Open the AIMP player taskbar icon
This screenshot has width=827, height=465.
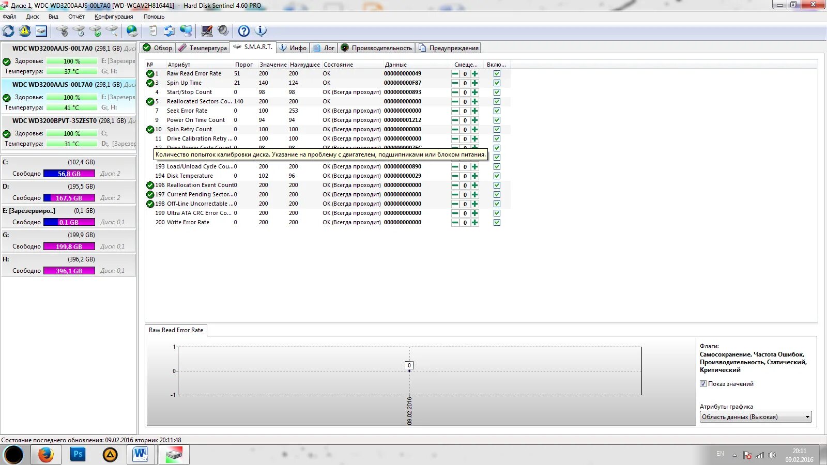pos(110,455)
